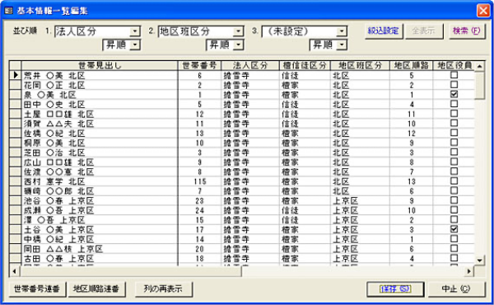Uncheck 地区役員 checkbox for 泉 row

[454, 94]
